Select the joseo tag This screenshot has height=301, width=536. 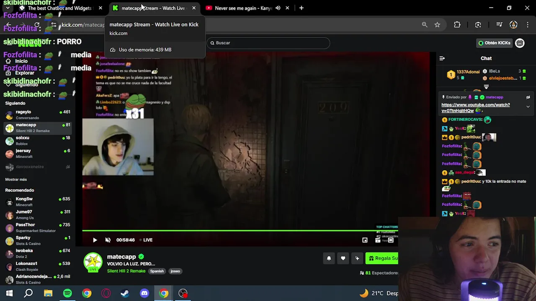[x=175, y=271]
